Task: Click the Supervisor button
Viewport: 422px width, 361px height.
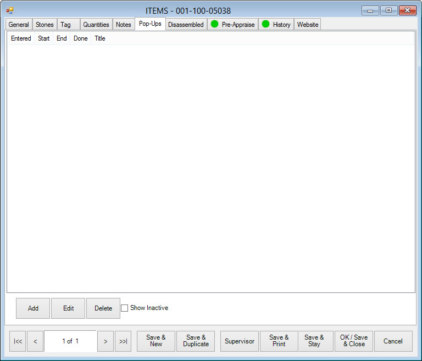Action: [x=240, y=341]
